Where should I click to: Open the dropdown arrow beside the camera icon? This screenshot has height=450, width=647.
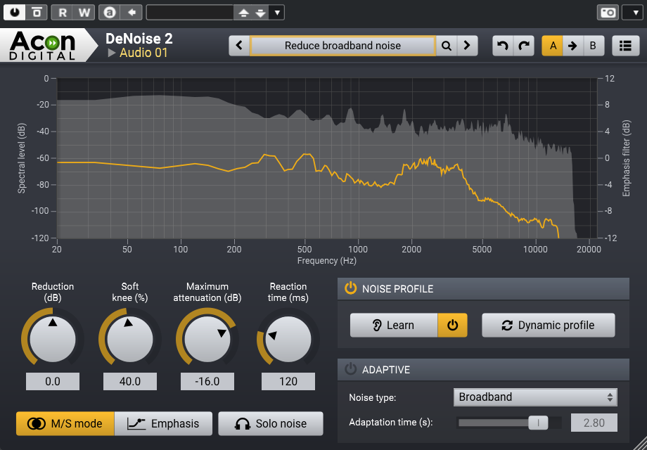[632, 13]
